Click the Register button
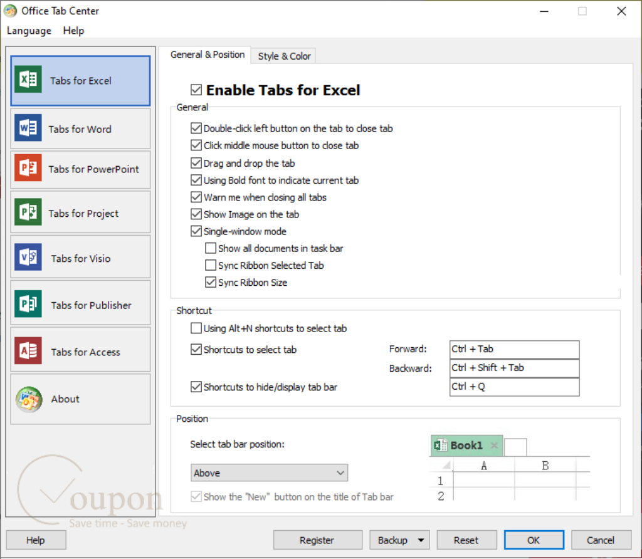Image resolution: width=642 pixels, height=559 pixels. tap(317, 540)
